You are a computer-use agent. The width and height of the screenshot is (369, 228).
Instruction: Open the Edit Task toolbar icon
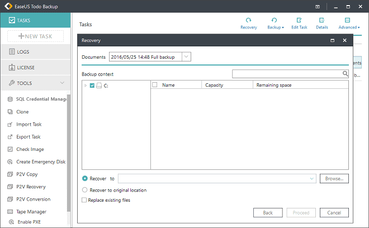tap(299, 20)
